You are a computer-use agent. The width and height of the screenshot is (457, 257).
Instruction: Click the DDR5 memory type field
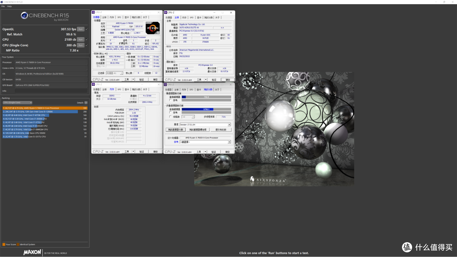pos(112,96)
